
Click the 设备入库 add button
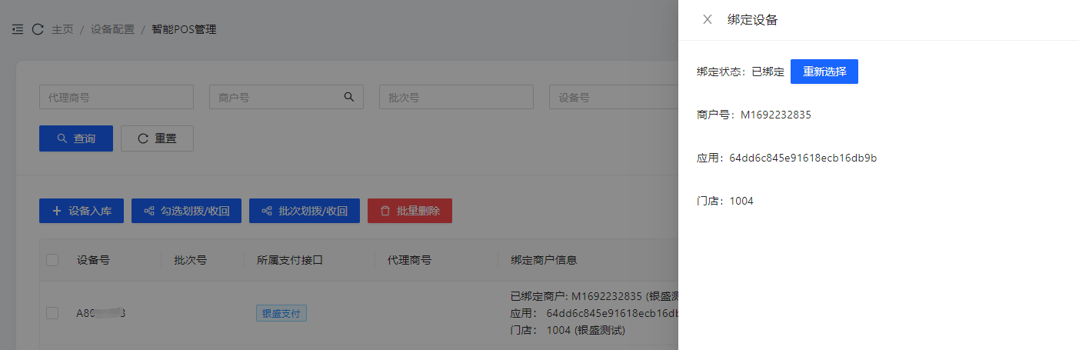(x=82, y=211)
